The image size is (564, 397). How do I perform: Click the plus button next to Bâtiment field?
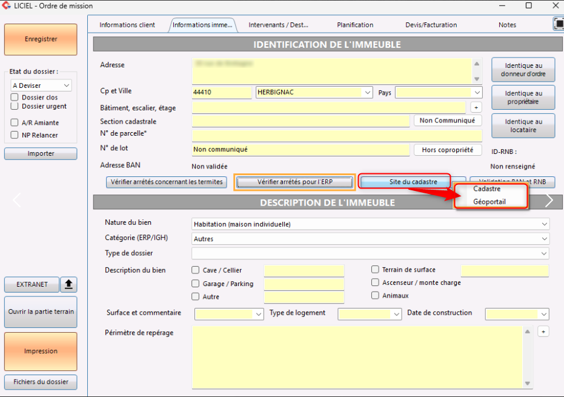coord(476,107)
